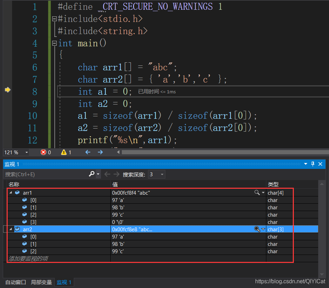Click the 名称 column header
The width and height of the screenshot is (329, 288).
[14, 184]
